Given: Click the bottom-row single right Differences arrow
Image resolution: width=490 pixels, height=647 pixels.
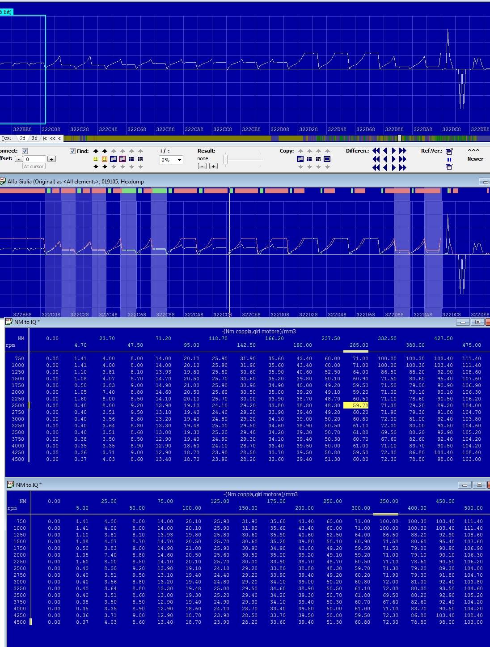Looking at the screenshot, I should [393, 167].
